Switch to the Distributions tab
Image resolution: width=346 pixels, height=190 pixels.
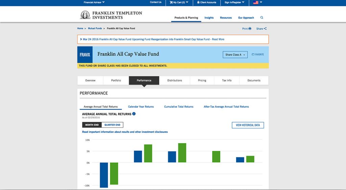click(x=175, y=81)
